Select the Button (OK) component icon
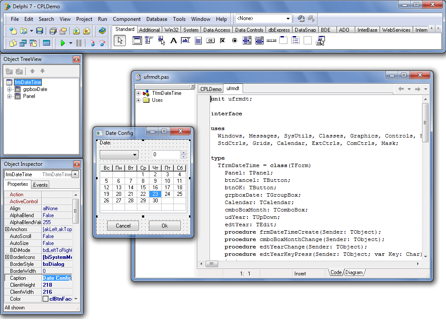 tap(210, 40)
